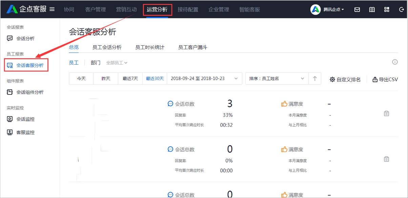Image resolution: width=408 pixels, height=198 pixels.
Task: Open the 腾讯企点 account dropdown
Action: pos(334,9)
